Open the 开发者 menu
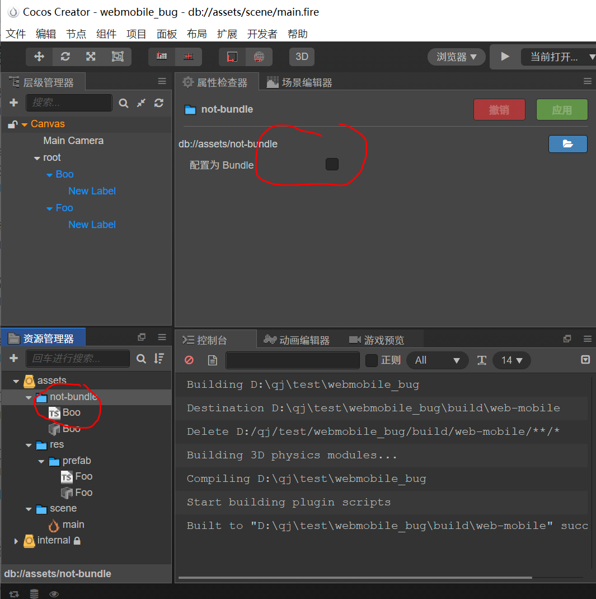 click(x=262, y=34)
